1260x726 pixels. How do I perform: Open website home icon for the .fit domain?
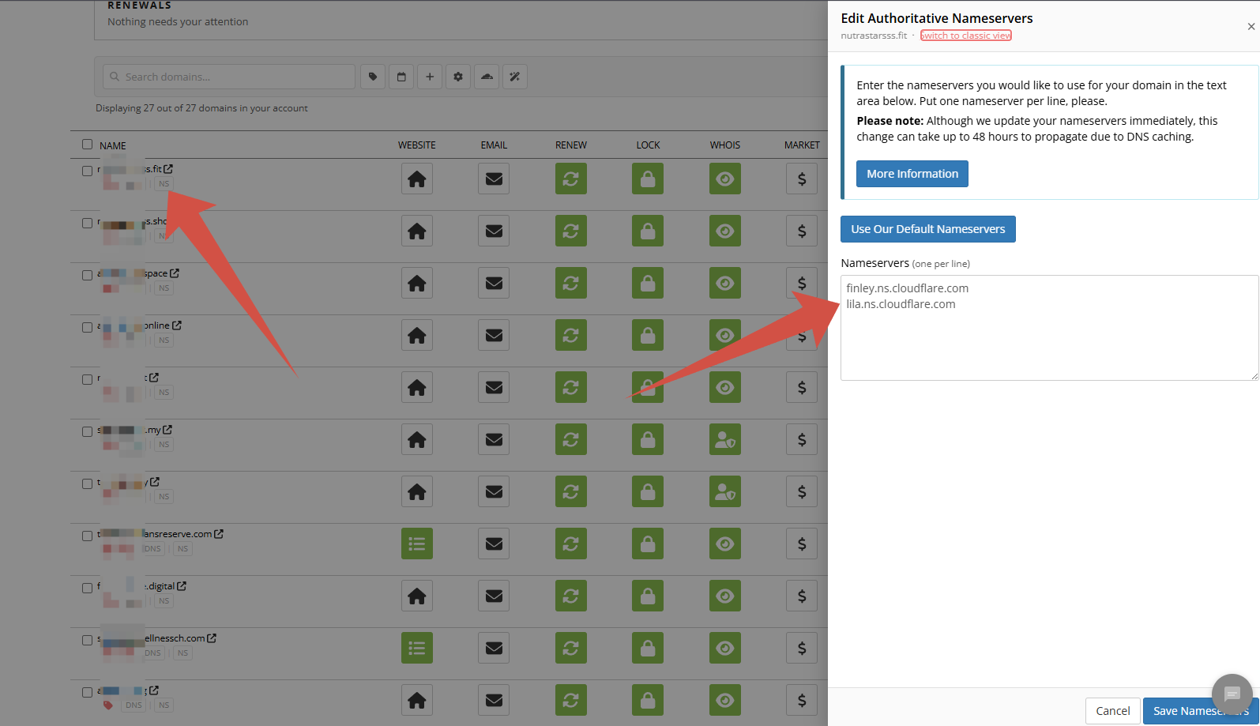[417, 179]
